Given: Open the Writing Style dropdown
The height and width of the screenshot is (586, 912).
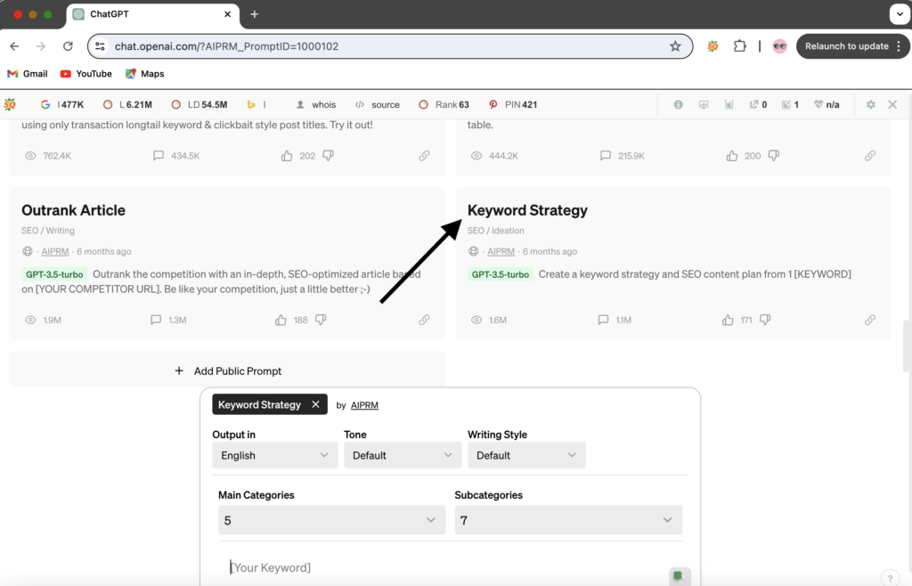Looking at the screenshot, I should (x=526, y=455).
